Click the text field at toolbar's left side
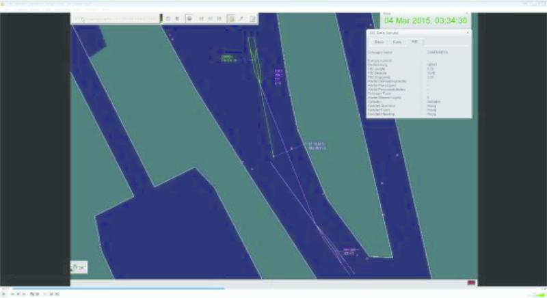This screenshot has width=547, height=298. pyautogui.click(x=116, y=18)
